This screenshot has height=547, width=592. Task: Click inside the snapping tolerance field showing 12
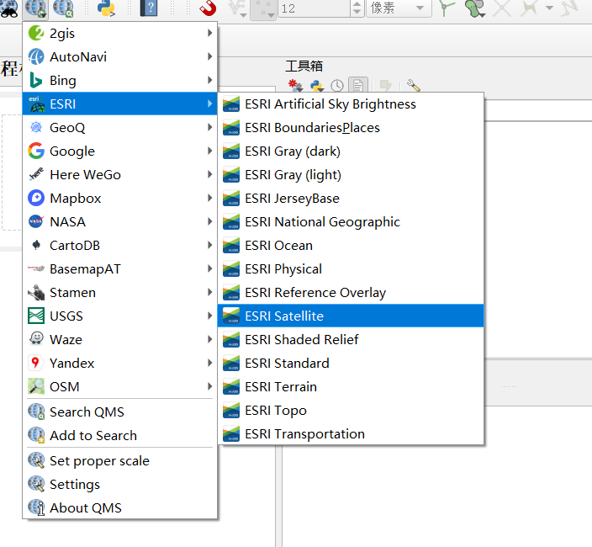[x=314, y=8]
